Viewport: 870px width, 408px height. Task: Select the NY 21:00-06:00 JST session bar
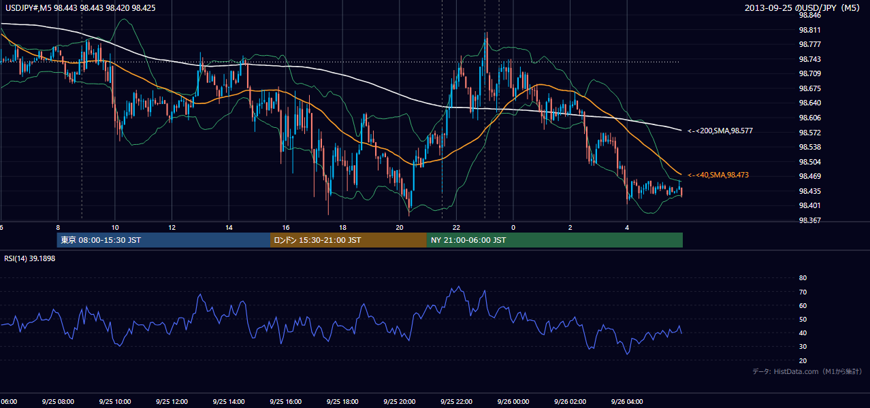click(555, 240)
